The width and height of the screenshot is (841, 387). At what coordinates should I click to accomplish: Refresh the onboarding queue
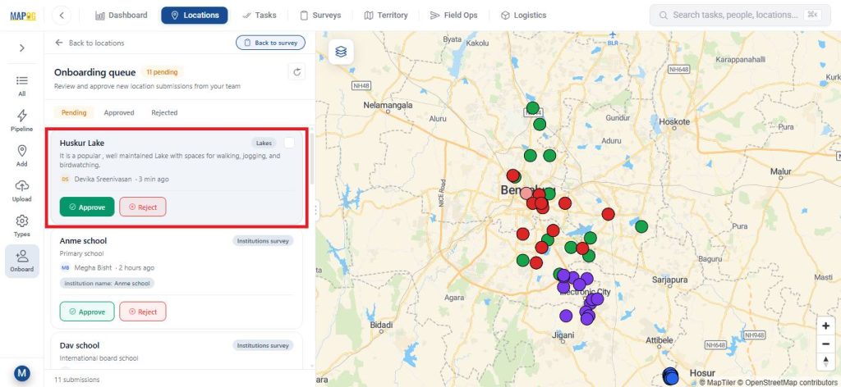296,72
